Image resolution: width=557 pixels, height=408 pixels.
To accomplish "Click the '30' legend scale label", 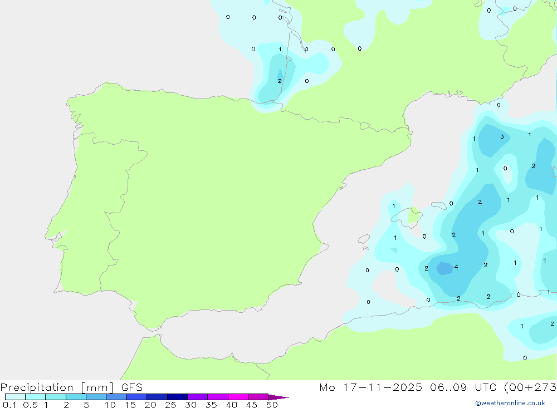I will pos(191,405).
